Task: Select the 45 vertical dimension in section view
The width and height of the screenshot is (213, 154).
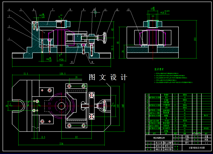Action: tap(112, 30)
